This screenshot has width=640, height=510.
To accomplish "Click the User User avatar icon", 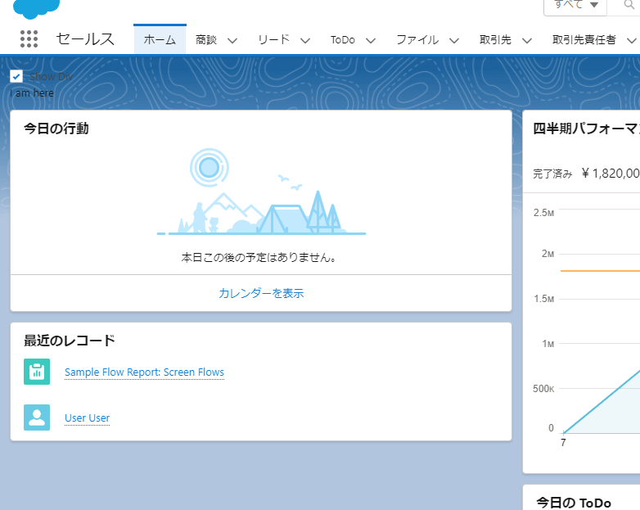I will click(37, 417).
